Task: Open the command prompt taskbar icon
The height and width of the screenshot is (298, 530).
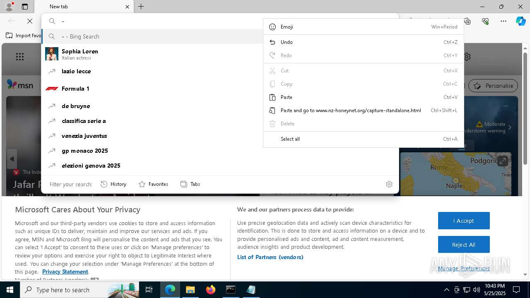Action: tap(231, 290)
